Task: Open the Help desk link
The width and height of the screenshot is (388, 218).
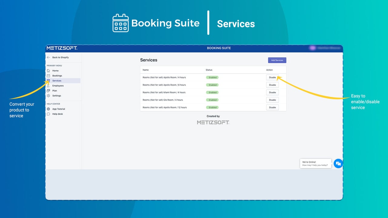Action: click(58, 114)
